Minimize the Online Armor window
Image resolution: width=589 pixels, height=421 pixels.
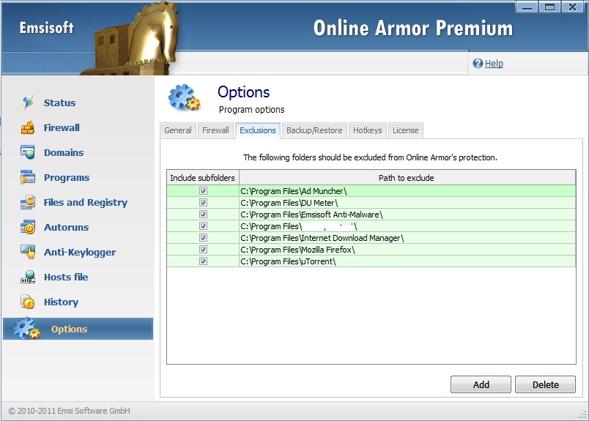tap(527, 7)
